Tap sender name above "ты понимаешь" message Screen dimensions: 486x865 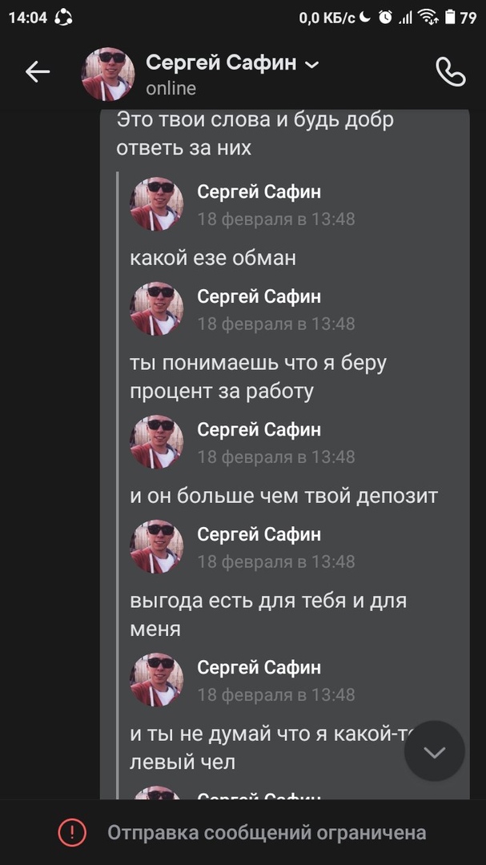(259, 296)
